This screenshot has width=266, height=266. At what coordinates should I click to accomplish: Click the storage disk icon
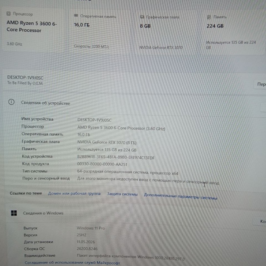209,17
